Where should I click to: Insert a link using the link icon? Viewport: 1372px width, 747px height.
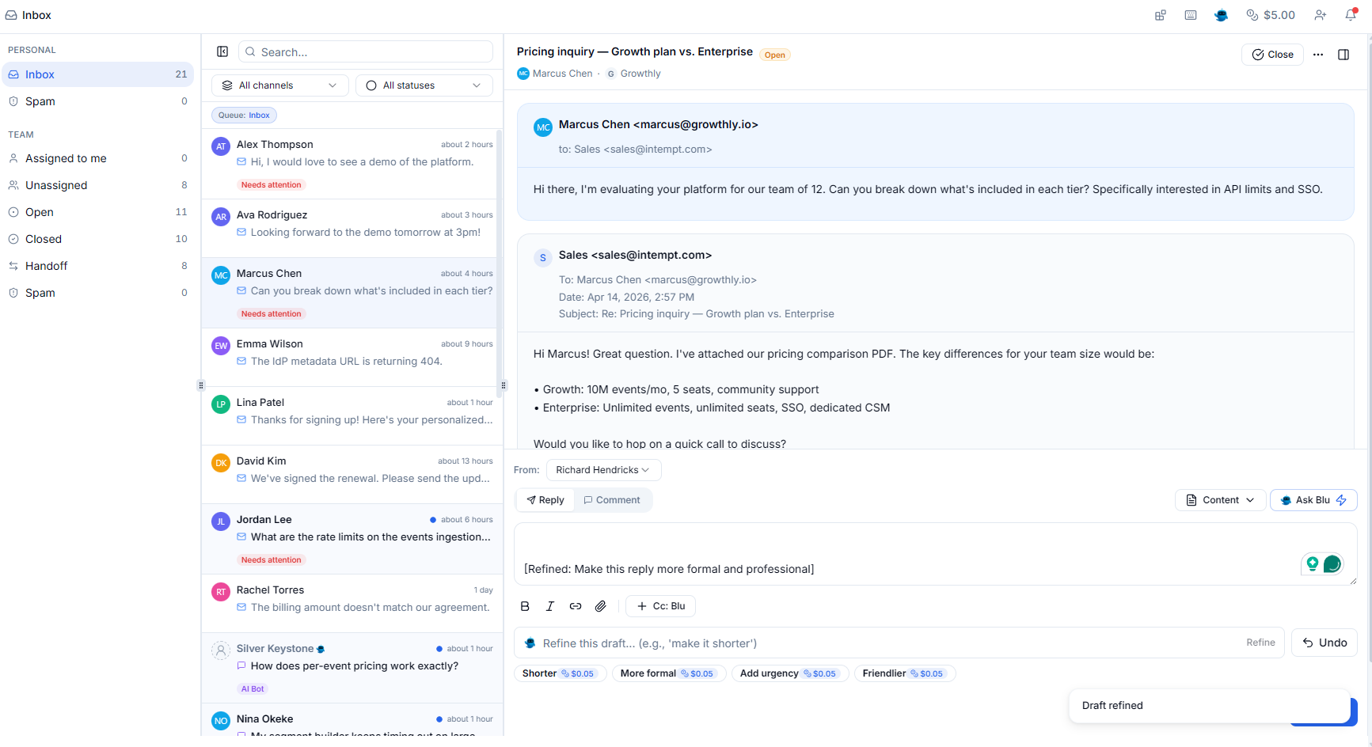tap(576, 605)
